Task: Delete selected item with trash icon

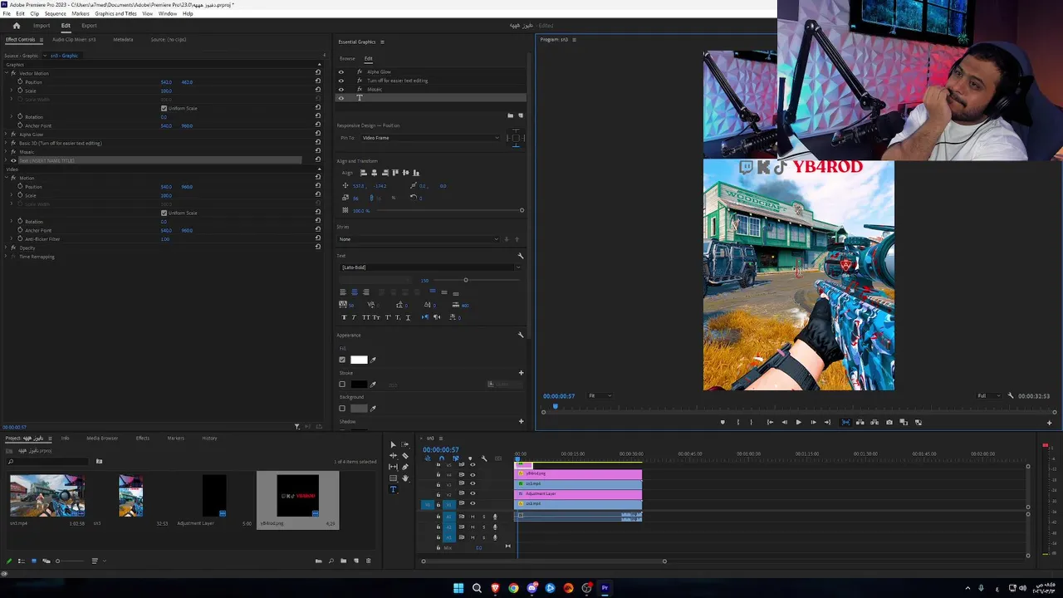Action: [x=369, y=561]
